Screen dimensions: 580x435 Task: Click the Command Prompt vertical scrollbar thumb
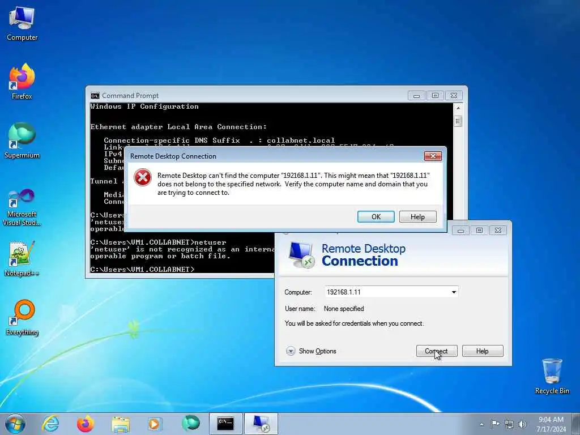458,121
